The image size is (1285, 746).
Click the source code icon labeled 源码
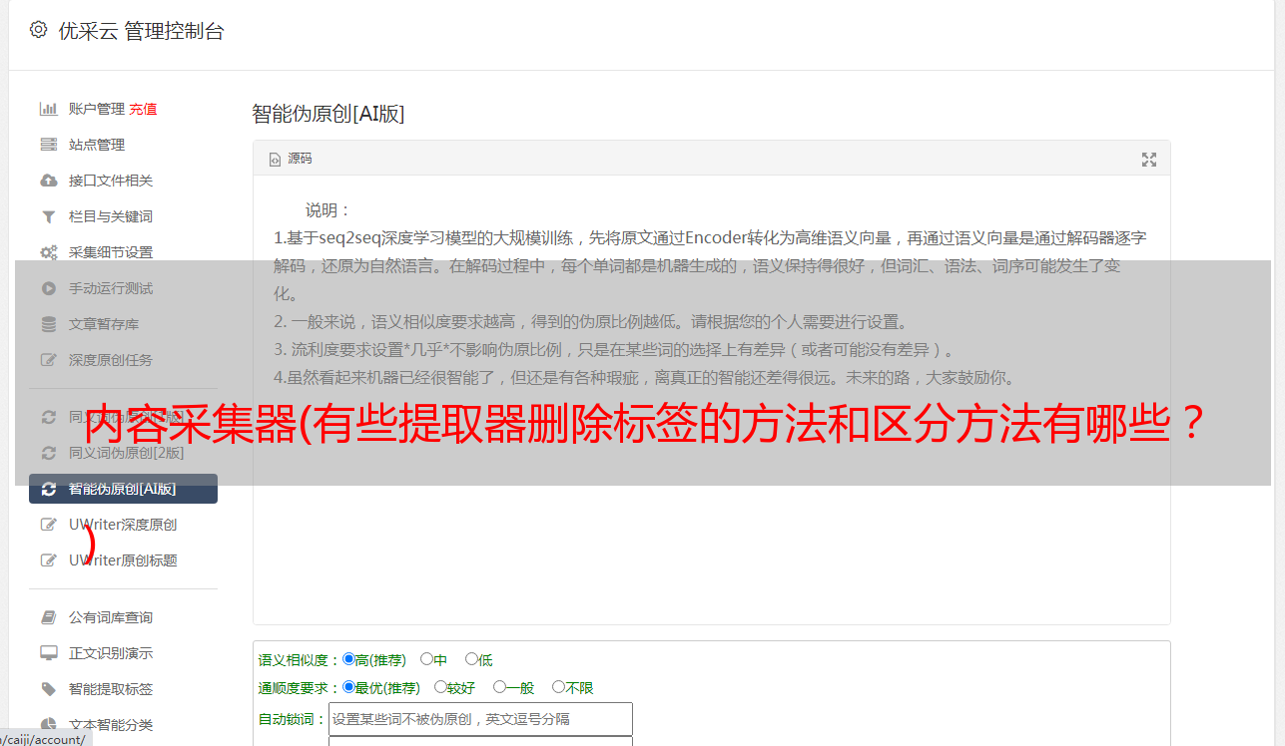click(x=276, y=159)
